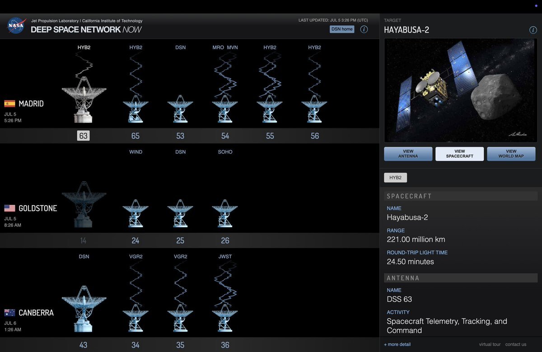Expand more detail link
Image resolution: width=542 pixels, height=352 pixels.
click(x=397, y=344)
